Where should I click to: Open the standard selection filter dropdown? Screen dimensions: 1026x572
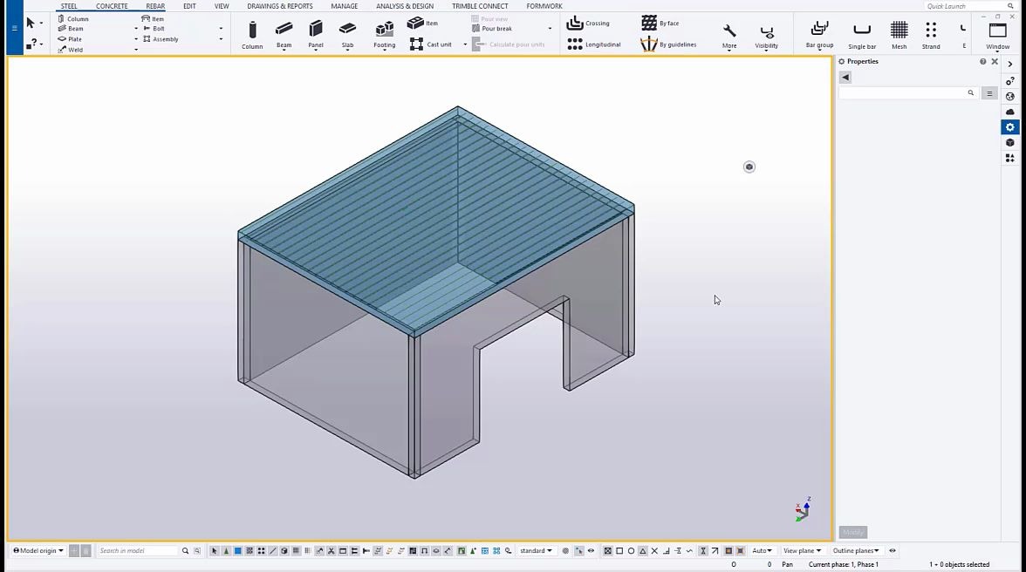tap(536, 551)
